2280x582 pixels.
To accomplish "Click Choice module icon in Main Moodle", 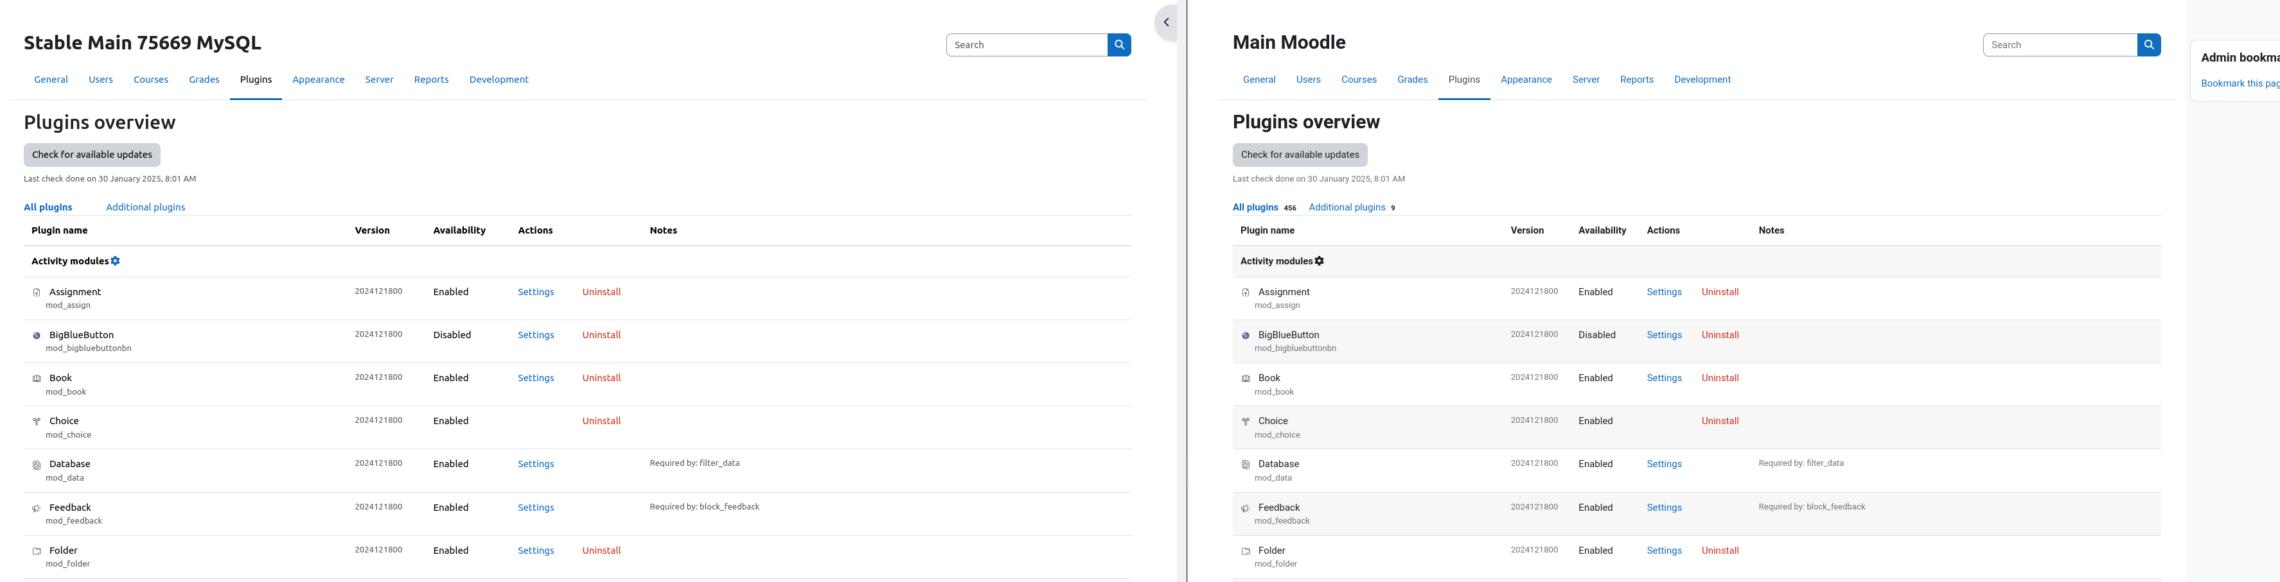I will click(x=1245, y=422).
